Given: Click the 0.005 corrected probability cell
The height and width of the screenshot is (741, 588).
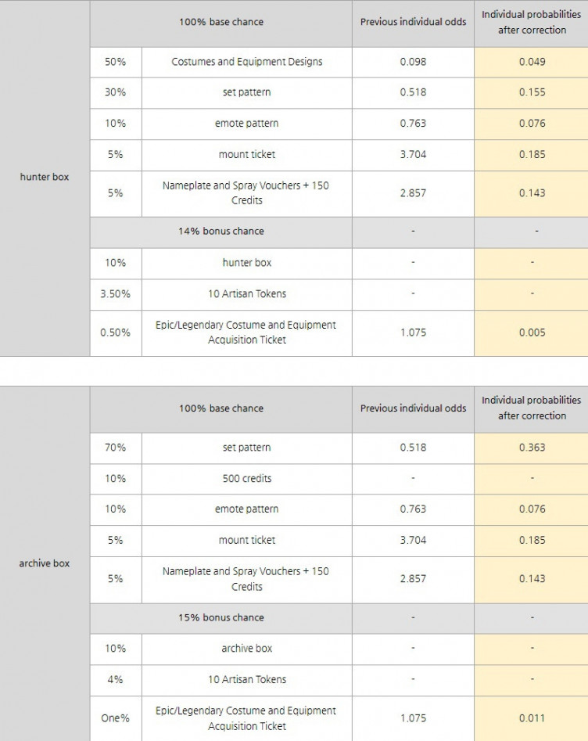Looking at the screenshot, I should click(x=532, y=333).
